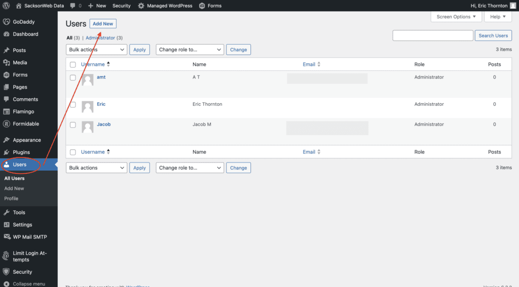Click the Collapse menu arrow icon
The image size is (519, 287).
coord(6,284)
